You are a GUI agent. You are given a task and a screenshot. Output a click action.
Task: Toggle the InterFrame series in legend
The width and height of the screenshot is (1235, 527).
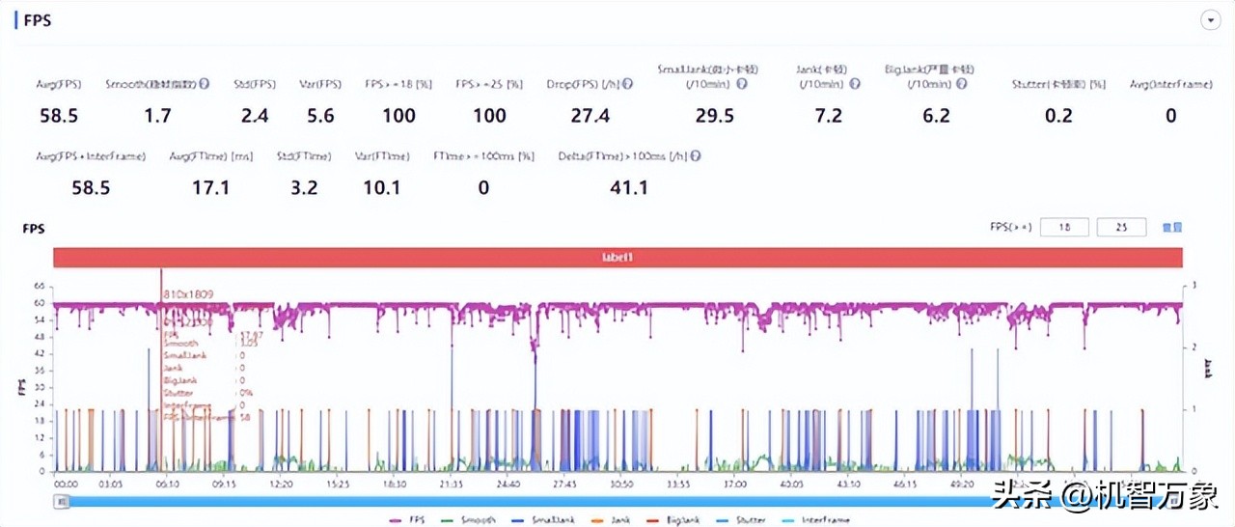point(815,520)
